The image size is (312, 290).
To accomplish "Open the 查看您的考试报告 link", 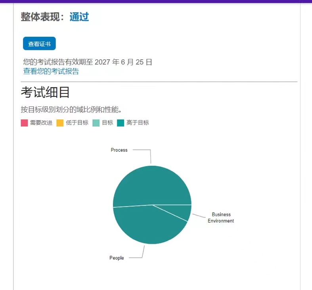I will tap(51, 71).
